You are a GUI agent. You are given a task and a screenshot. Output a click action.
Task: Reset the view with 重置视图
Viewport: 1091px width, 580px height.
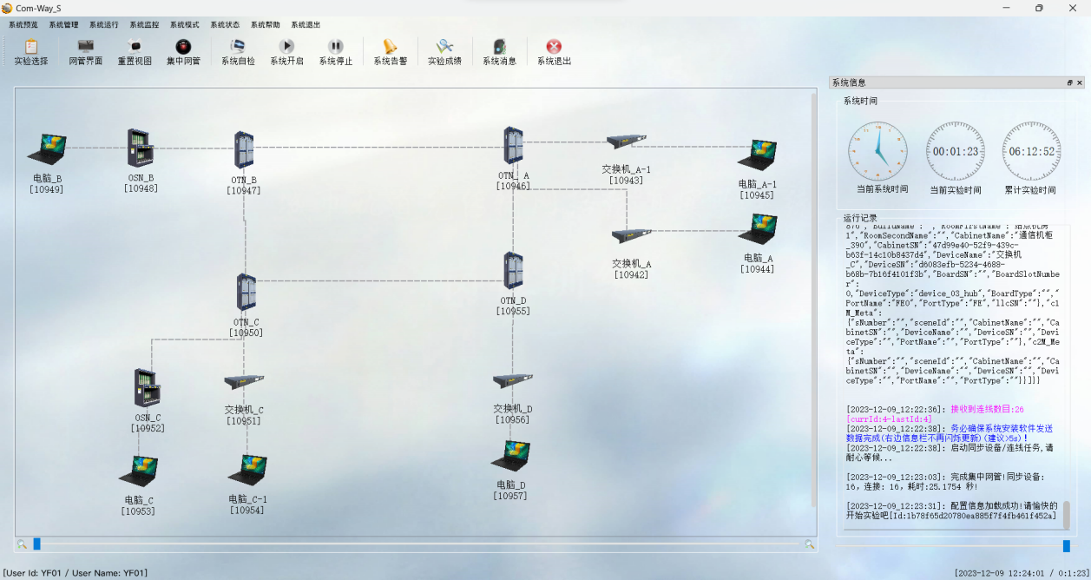(135, 51)
